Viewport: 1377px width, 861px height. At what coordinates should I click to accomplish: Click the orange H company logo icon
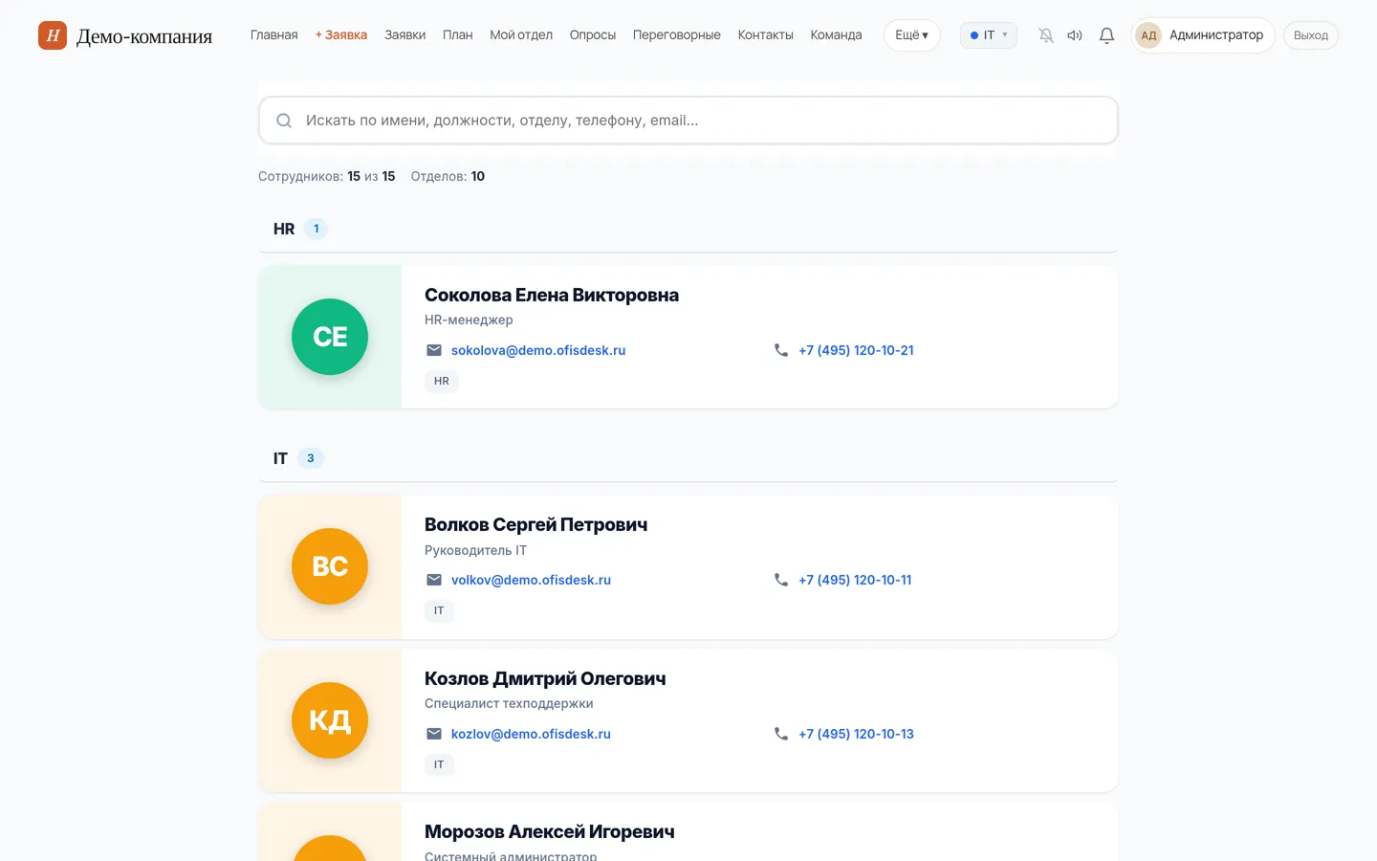(x=53, y=35)
